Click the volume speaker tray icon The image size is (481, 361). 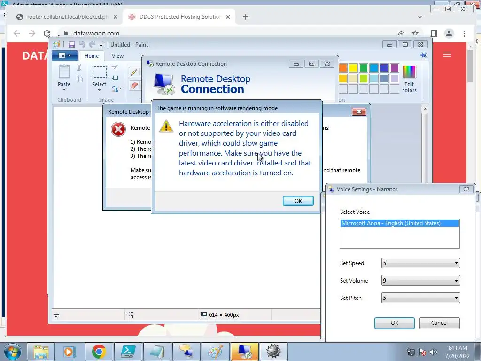coord(434,352)
